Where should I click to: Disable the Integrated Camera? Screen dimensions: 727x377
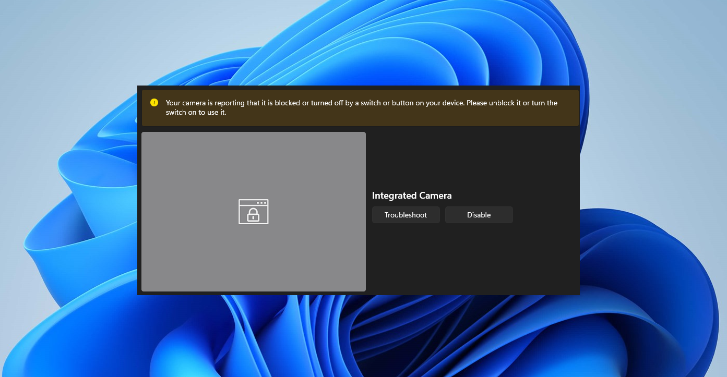pos(479,215)
